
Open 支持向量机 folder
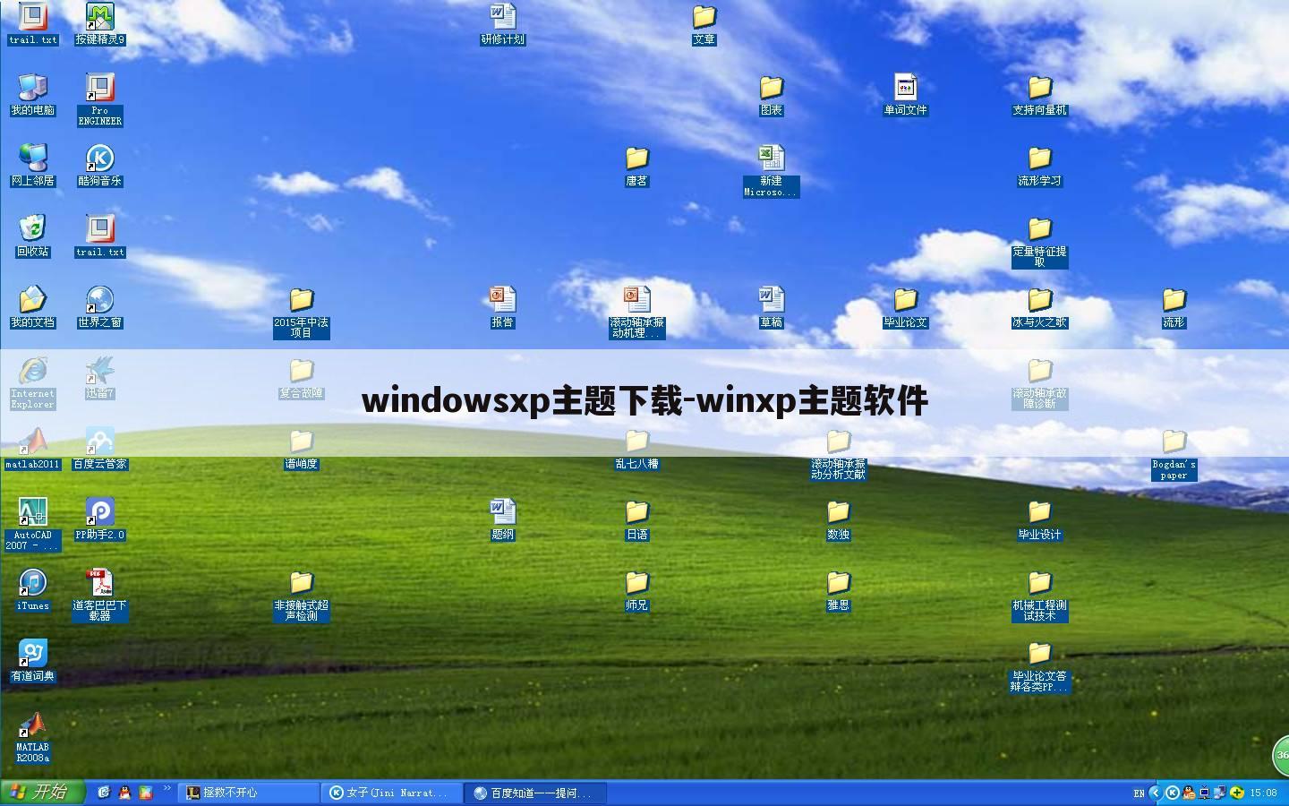(x=1039, y=95)
